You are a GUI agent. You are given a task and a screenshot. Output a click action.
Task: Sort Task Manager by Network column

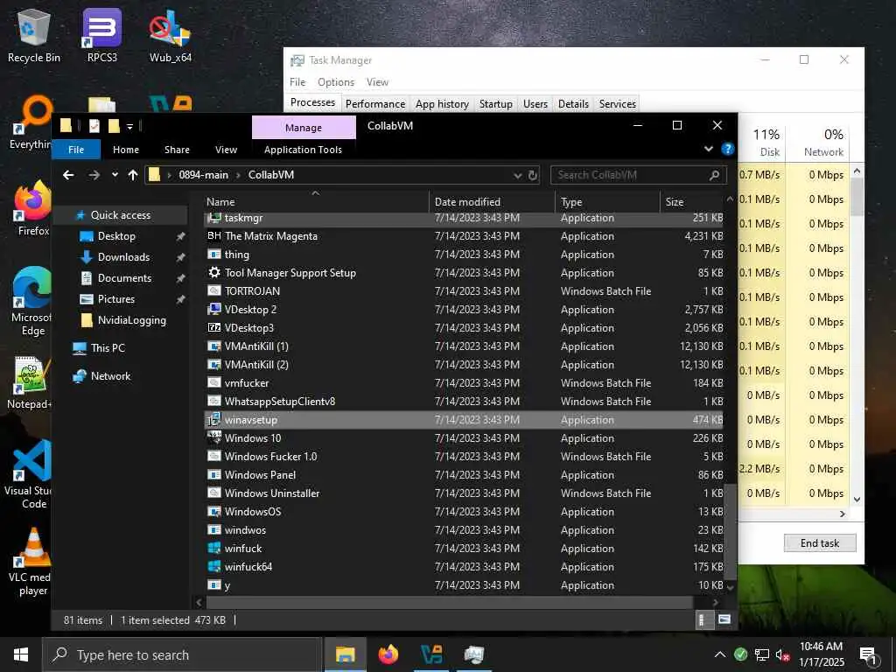tap(819, 142)
